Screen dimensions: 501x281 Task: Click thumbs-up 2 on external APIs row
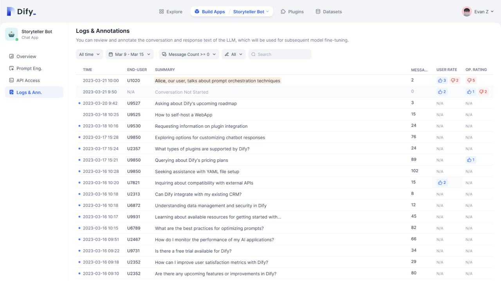442,182
